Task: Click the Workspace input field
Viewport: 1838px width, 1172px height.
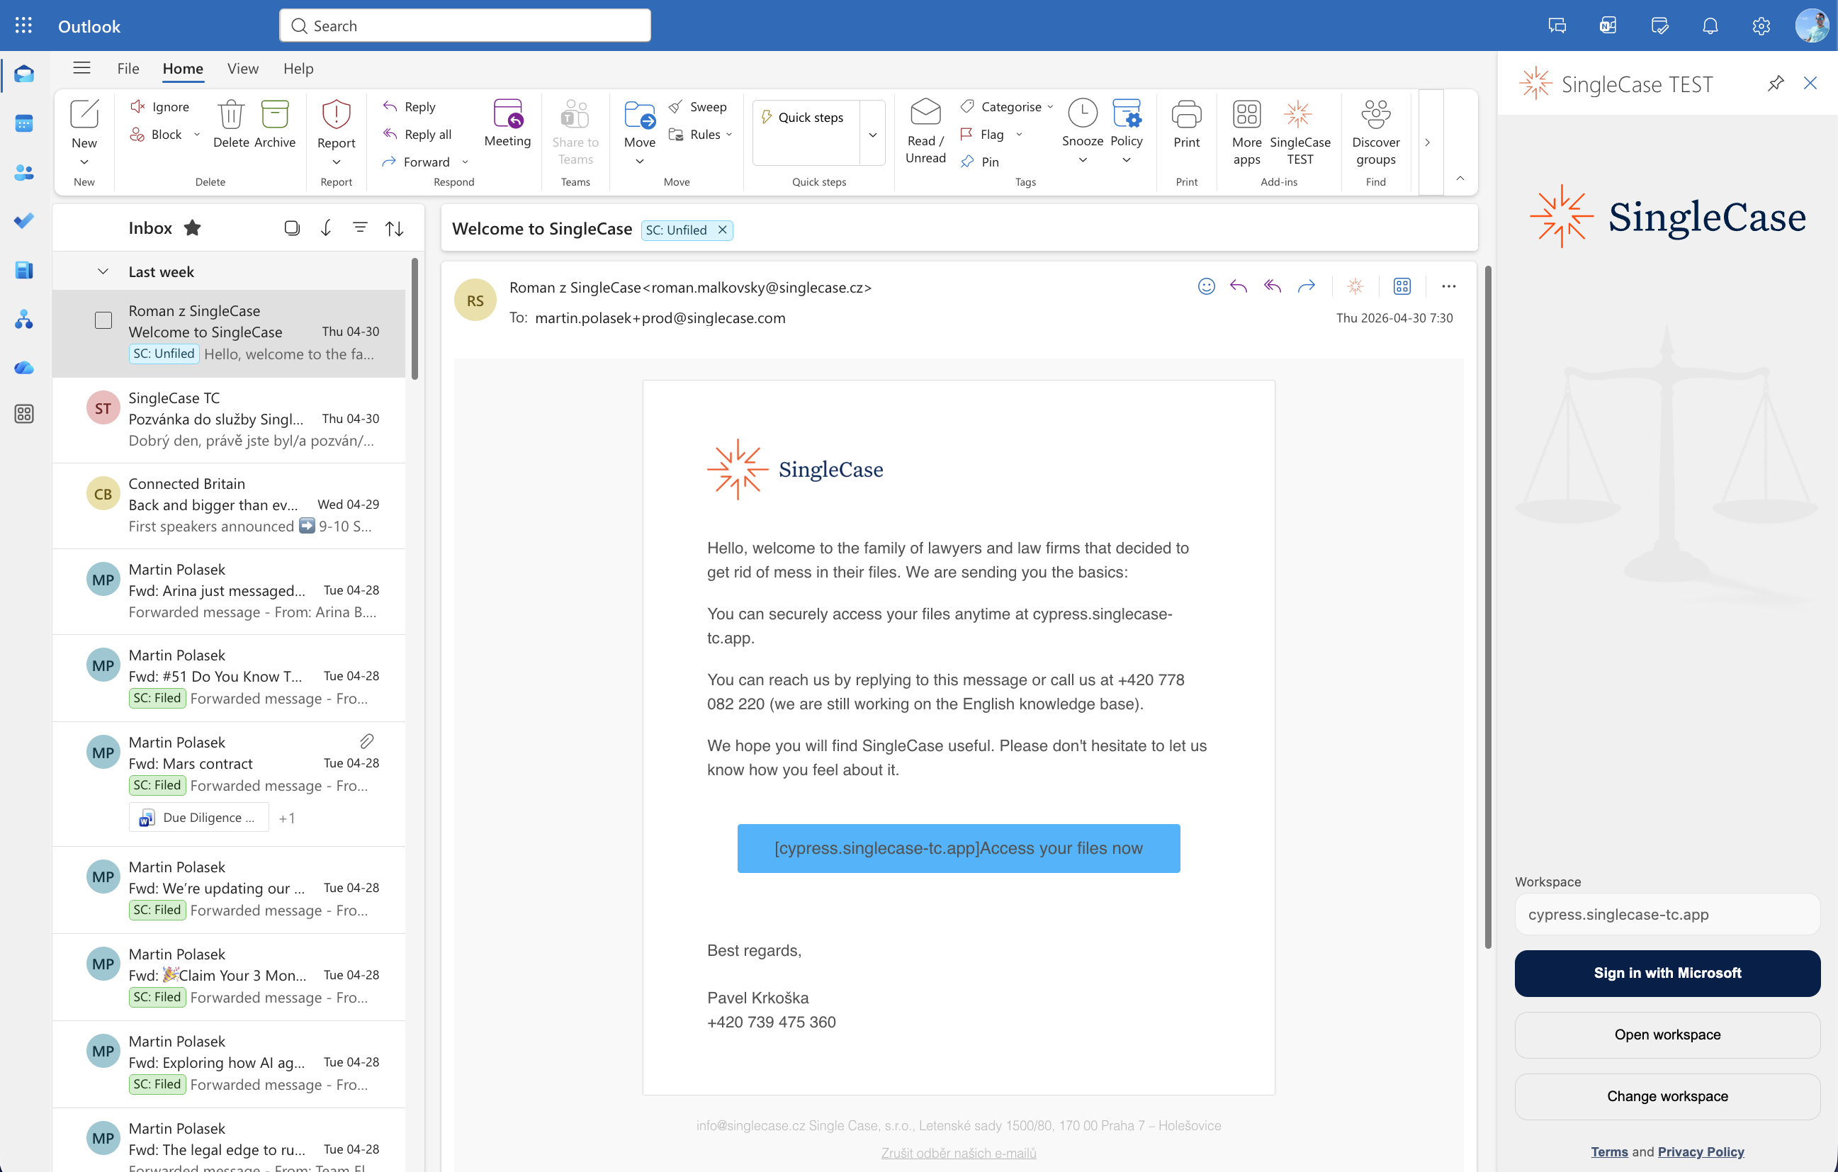Action: 1667,914
